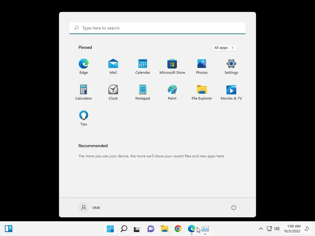The width and height of the screenshot is (315, 236).
Task: Click the Windows Start button on taskbar
Action: pyautogui.click(x=110, y=229)
